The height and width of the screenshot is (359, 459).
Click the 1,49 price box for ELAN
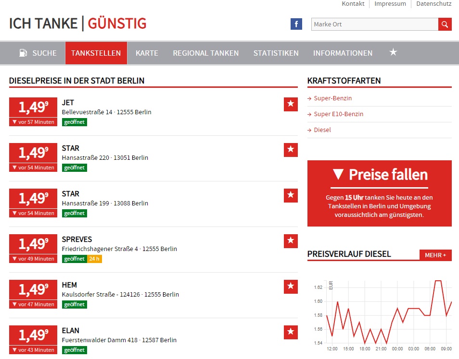click(x=33, y=335)
